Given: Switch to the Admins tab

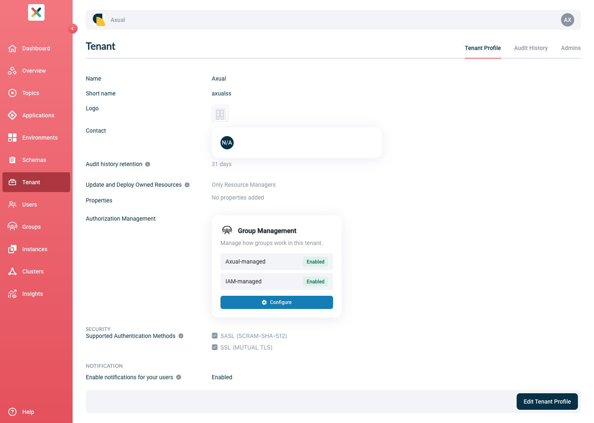Looking at the screenshot, I should click(x=571, y=48).
